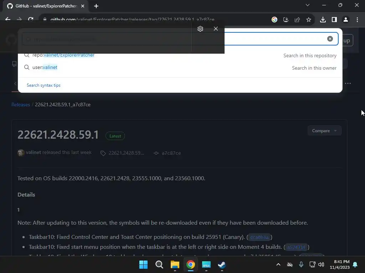Open the Chrome profile avatar menu
This screenshot has height=273, width=365.
click(x=346, y=20)
